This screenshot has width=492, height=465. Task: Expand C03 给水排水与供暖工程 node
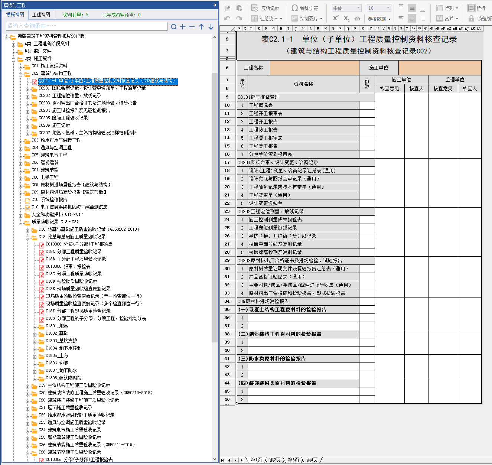pos(21,141)
